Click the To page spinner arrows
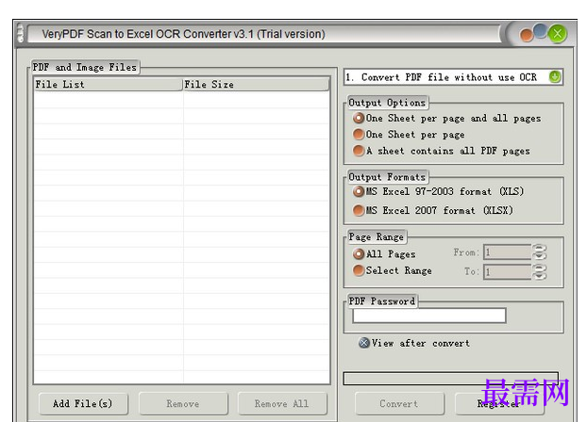The height and width of the screenshot is (422, 587). point(540,271)
